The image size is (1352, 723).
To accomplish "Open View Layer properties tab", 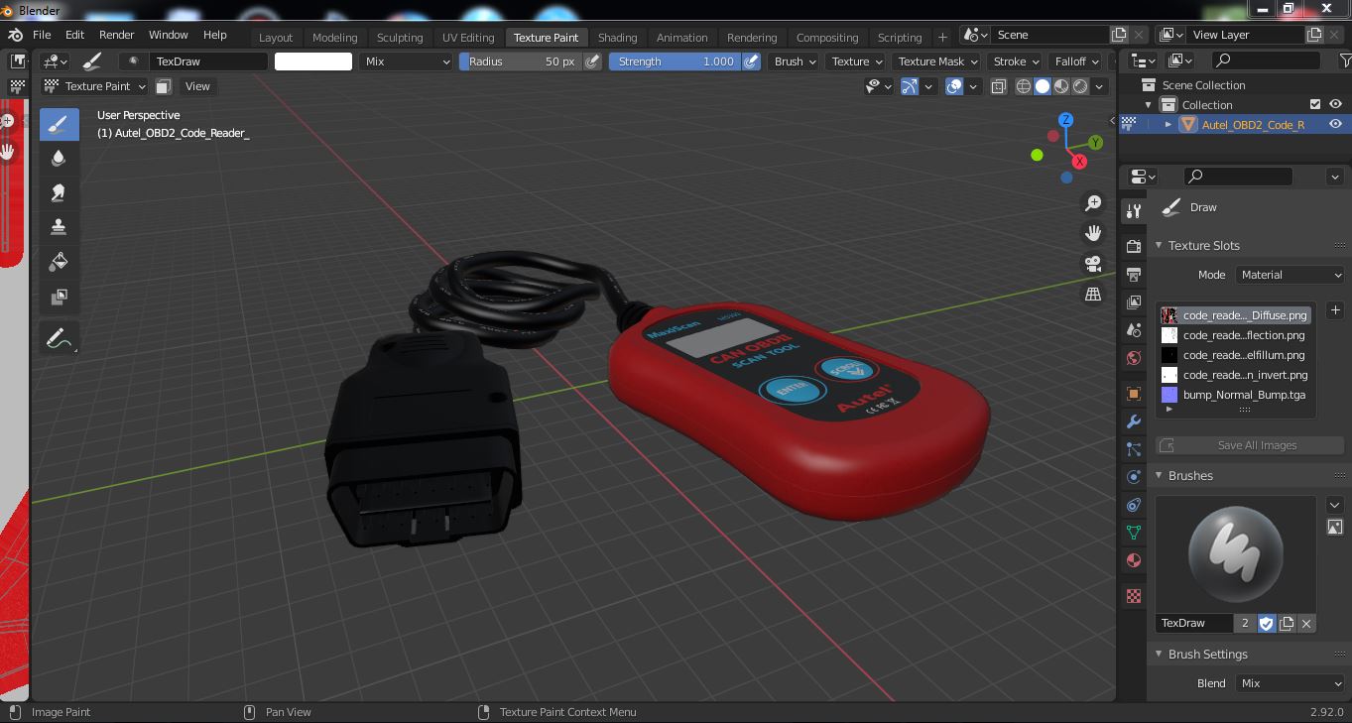I will coord(1134,301).
